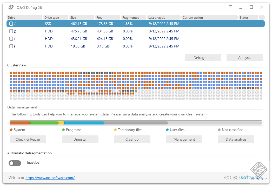Click the Current action column header
Screen dimensions: 272x186
[x=209, y=17]
